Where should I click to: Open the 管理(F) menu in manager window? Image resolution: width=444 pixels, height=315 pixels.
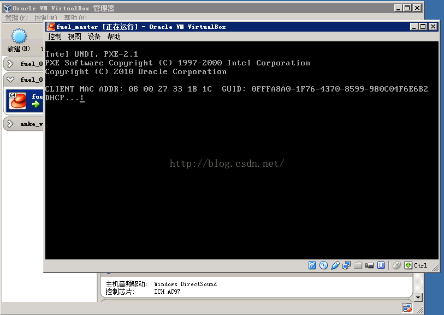(16, 18)
